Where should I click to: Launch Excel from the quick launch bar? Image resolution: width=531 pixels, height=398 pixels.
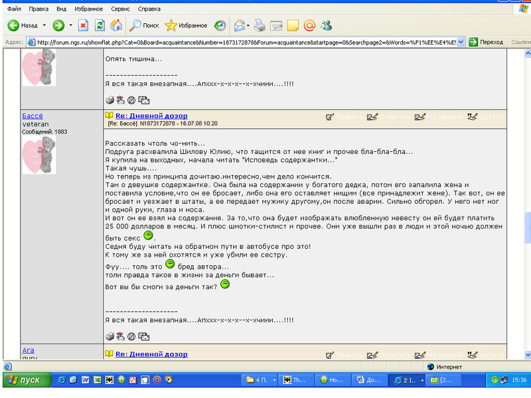pyautogui.click(x=97, y=380)
